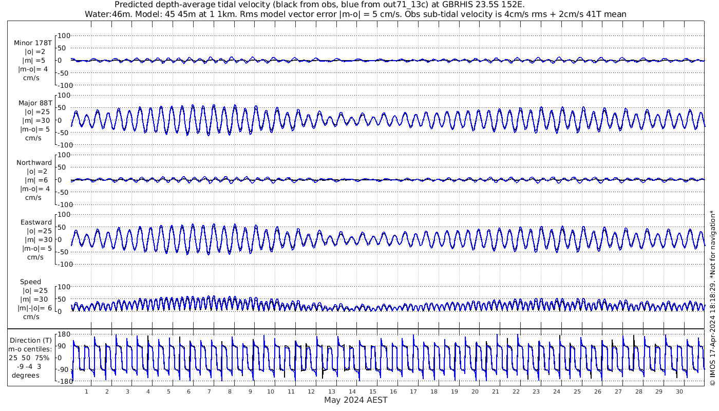Image resolution: width=719 pixels, height=411 pixels.
Task: Click date tick '18' on the x-axis
Action: pyautogui.click(x=434, y=391)
